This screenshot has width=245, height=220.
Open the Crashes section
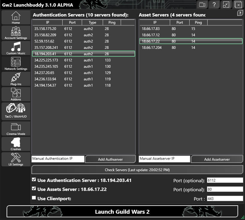point(16,144)
